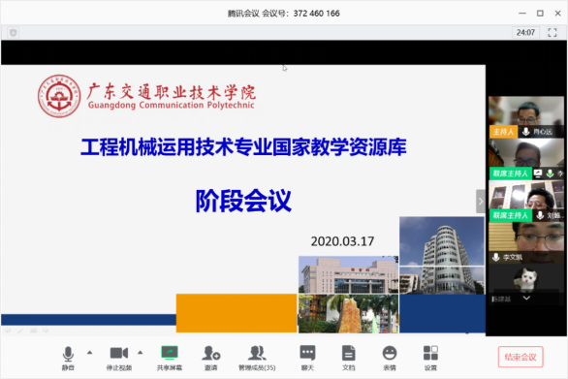Image resolution: width=568 pixels, height=379 pixels.
Task: Click the tall white building photo on slide
Action: (442, 255)
